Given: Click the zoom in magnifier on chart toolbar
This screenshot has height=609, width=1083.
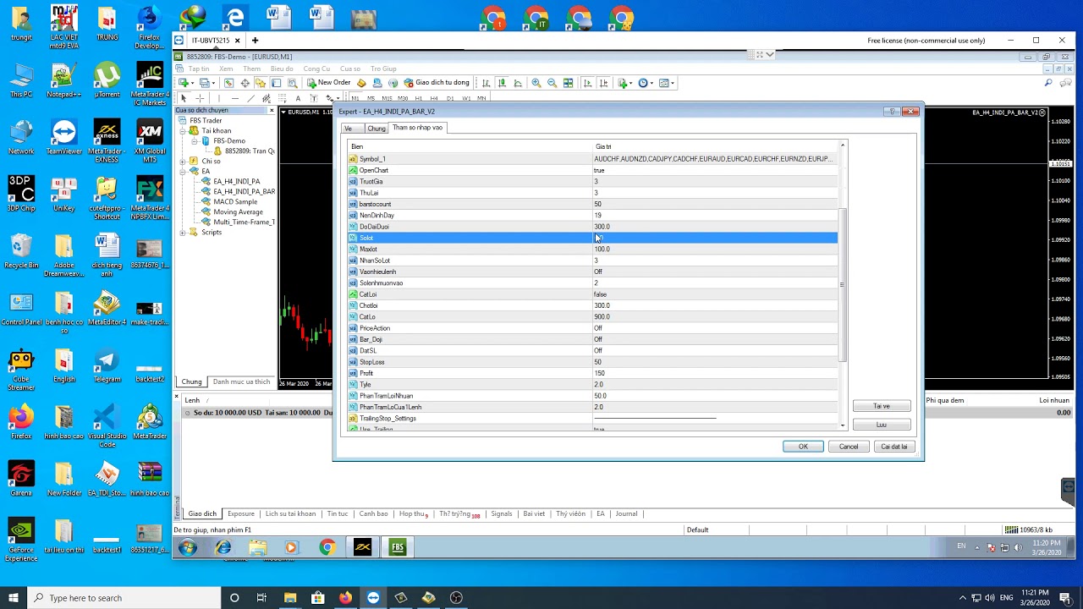Looking at the screenshot, I should click(536, 83).
